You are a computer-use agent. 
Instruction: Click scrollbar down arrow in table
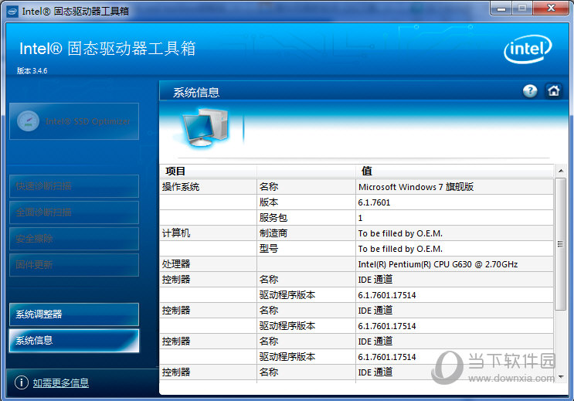(x=560, y=377)
